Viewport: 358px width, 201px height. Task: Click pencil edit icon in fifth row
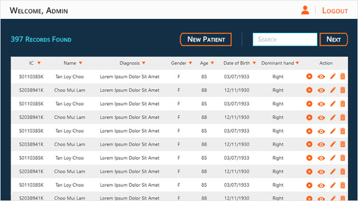coord(333,131)
